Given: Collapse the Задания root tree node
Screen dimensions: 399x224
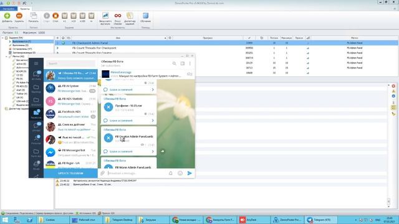Looking at the screenshot, I should click(x=2, y=38).
